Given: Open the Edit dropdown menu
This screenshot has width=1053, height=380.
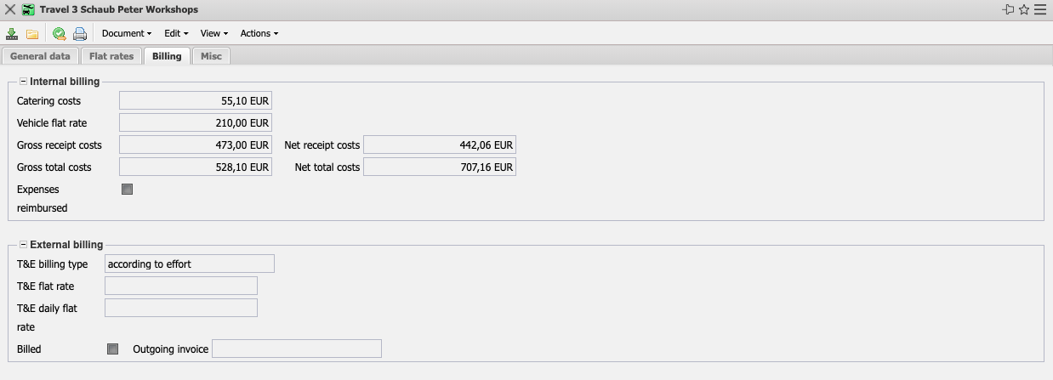Looking at the screenshot, I should 176,34.
